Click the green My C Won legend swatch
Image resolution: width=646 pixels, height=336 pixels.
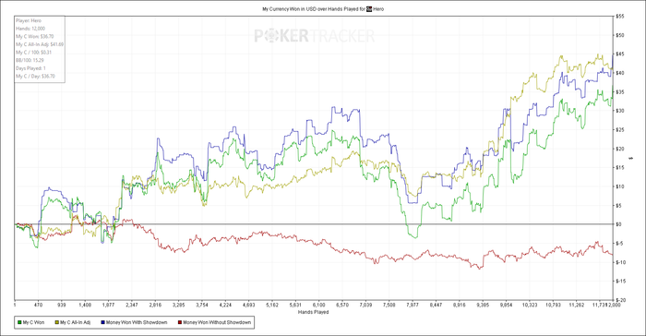pos(19,322)
